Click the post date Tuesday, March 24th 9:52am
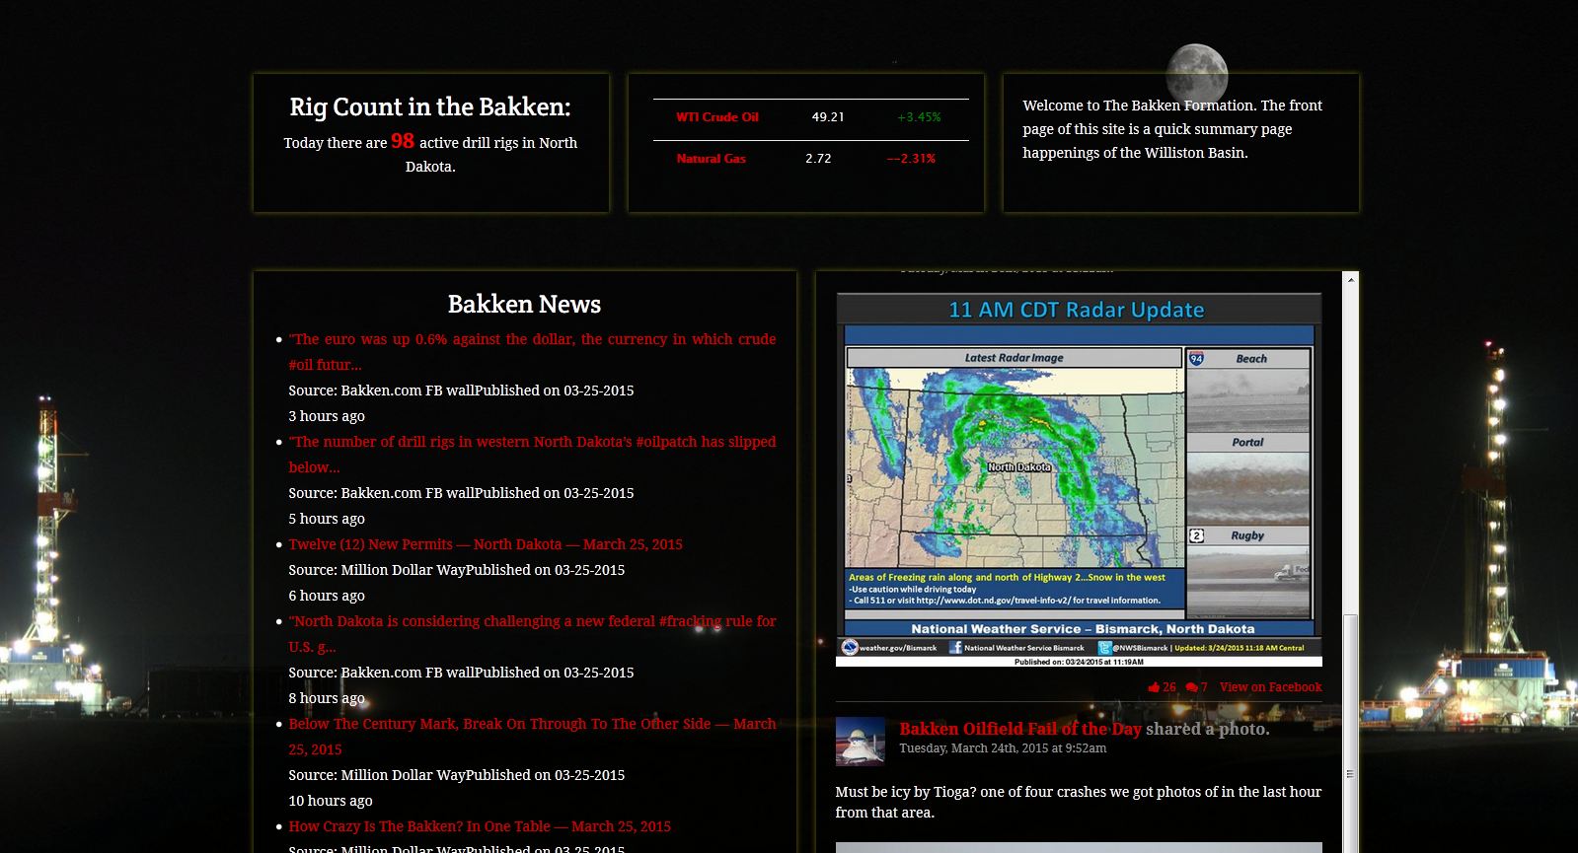The image size is (1578, 853). pos(1003,748)
